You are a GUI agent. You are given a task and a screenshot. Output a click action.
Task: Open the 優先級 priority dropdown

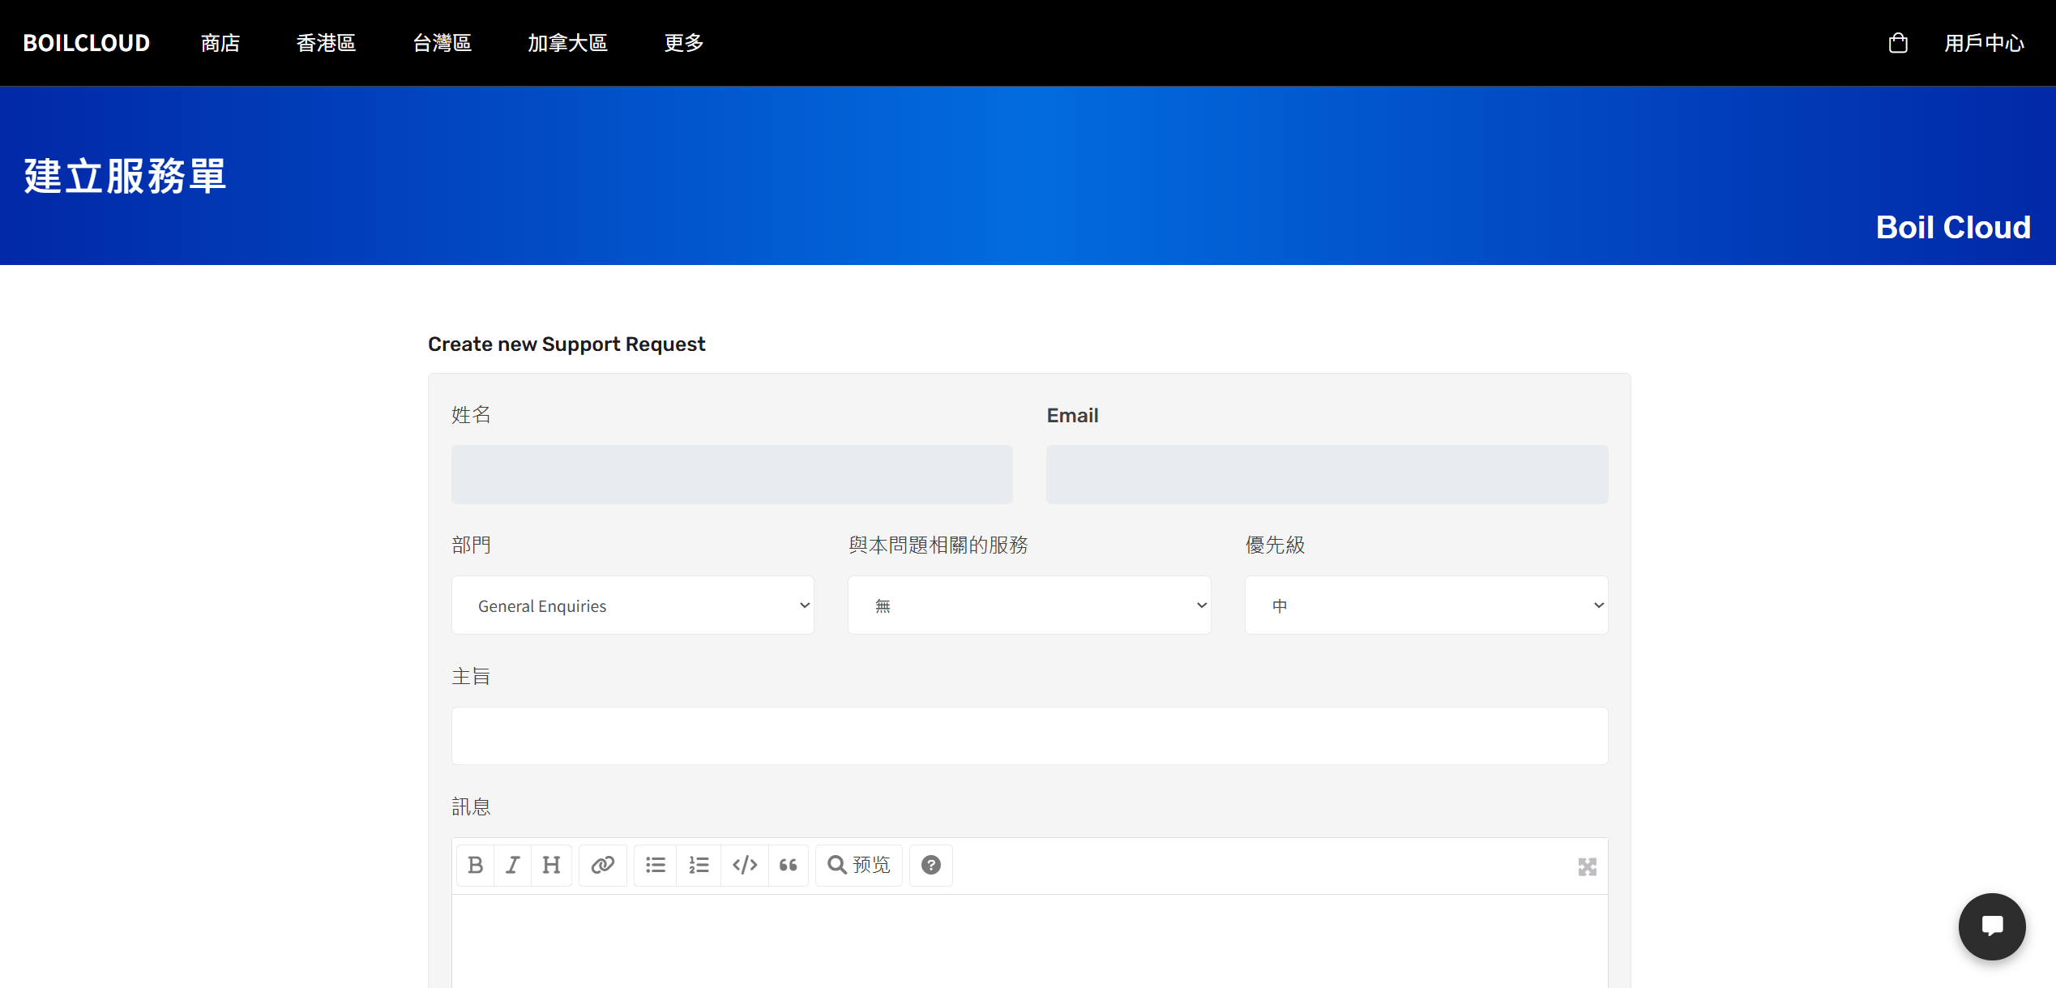1426,605
